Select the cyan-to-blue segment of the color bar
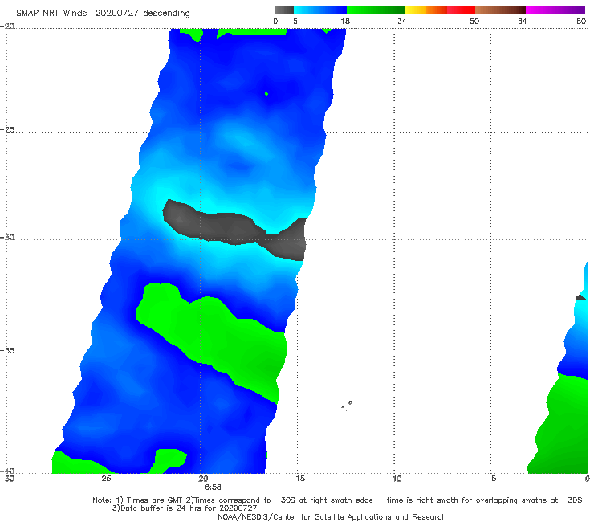Image resolution: width=594 pixels, height=522 pixels. pos(320,10)
